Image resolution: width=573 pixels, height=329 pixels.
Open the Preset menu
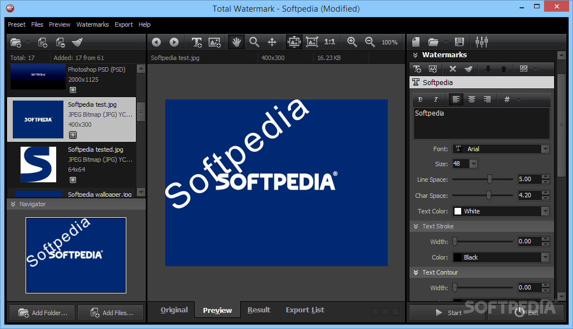(x=17, y=24)
